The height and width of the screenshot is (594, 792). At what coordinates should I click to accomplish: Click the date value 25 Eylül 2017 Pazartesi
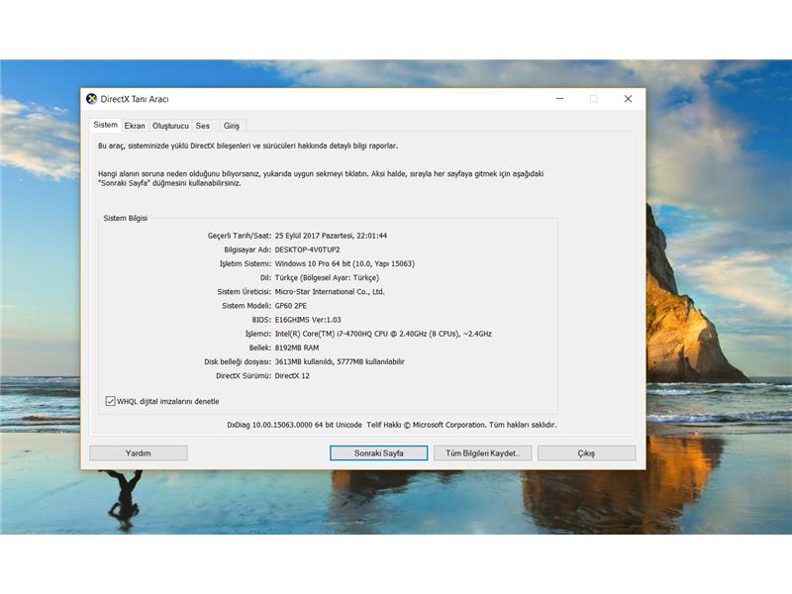331,236
